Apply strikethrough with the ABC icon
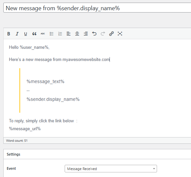This screenshot has width=191, height=177. click(x=43, y=34)
